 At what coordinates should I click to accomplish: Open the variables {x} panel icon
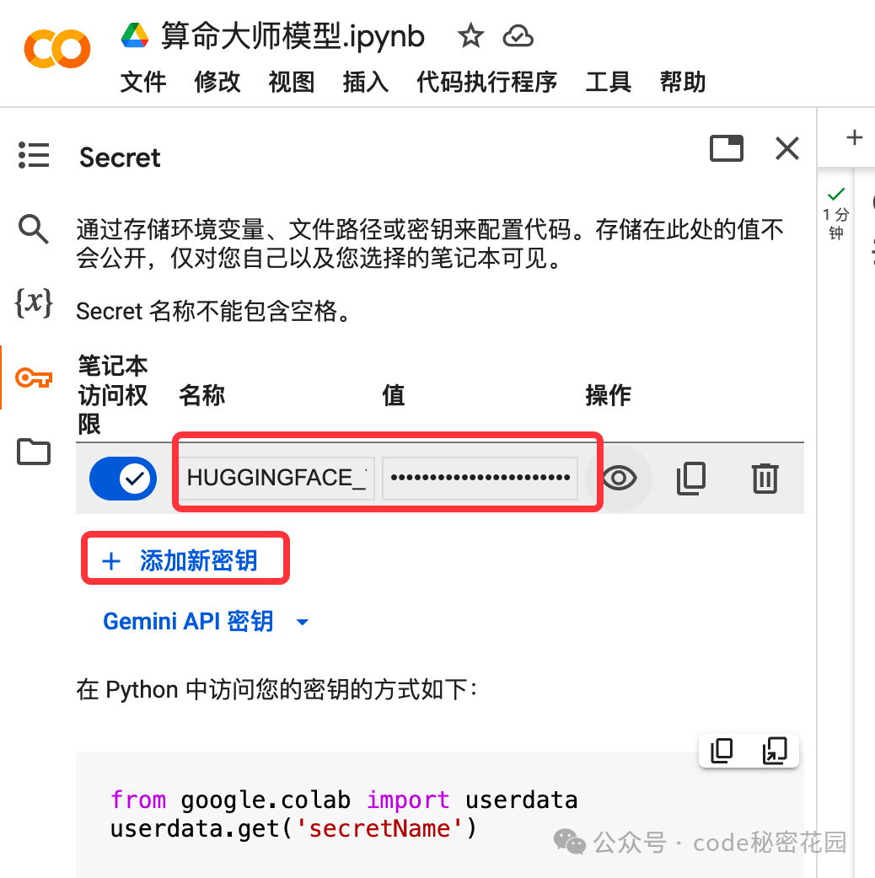point(34,303)
